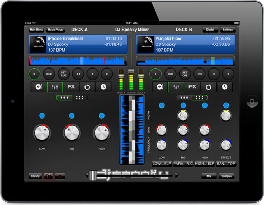The height and width of the screenshot is (205, 264).
Task: Click Deck A HIGH knob
Action: [101, 133]
